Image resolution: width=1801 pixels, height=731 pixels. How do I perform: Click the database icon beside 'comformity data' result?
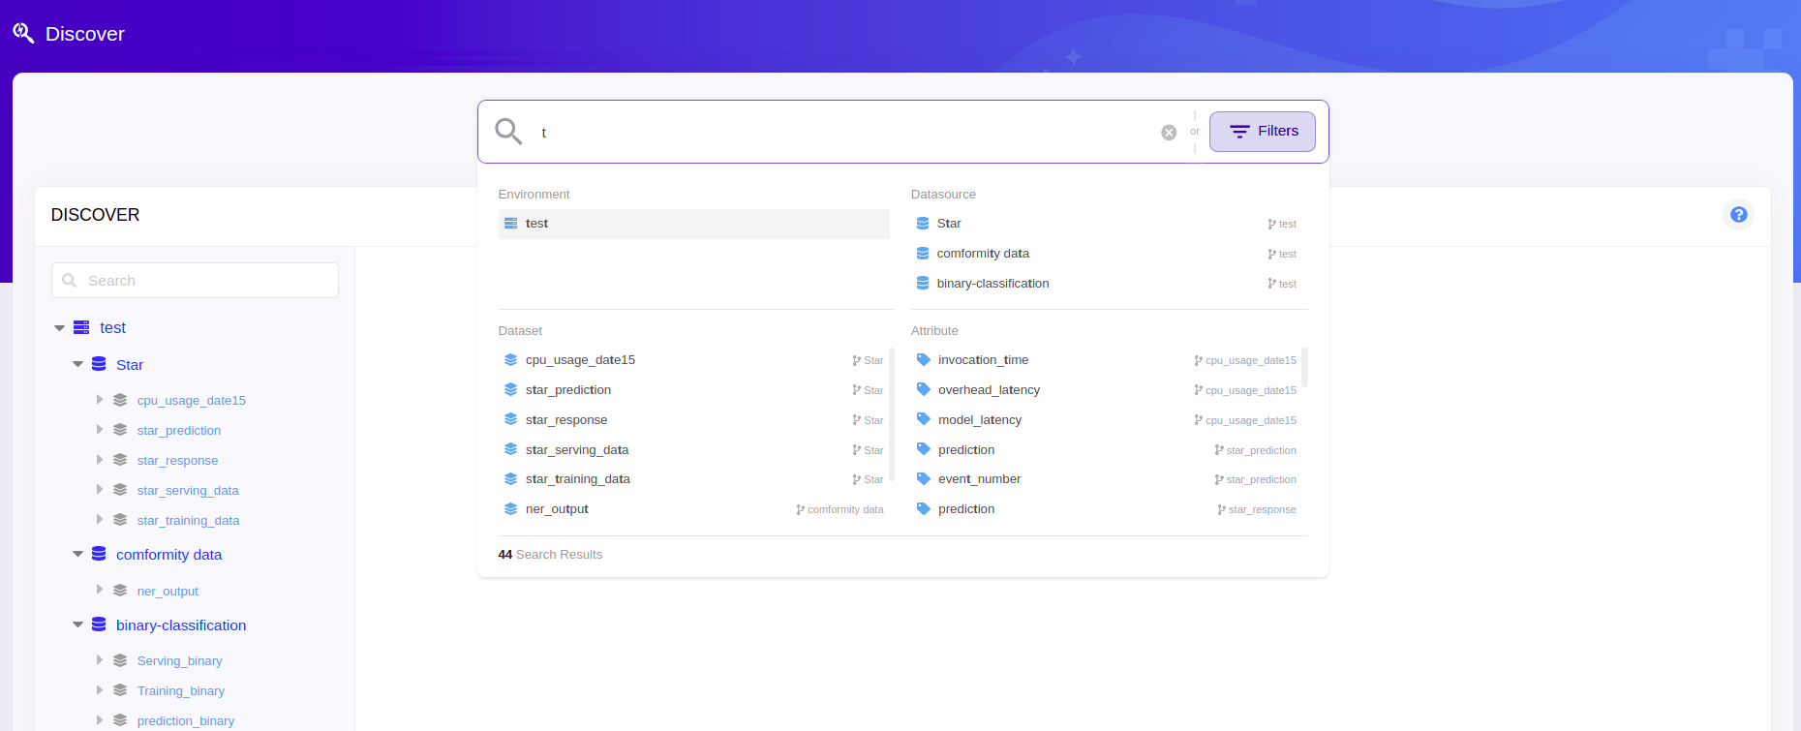pos(923,254)
